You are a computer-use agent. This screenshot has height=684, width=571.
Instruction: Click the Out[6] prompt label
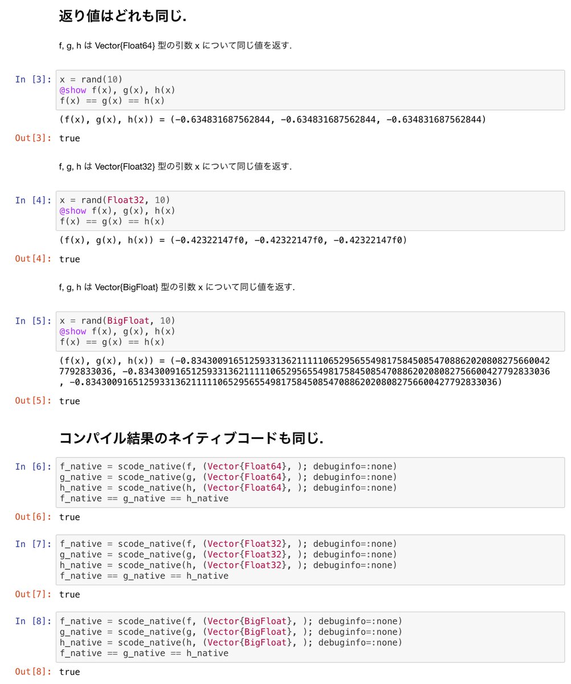(33, 517)
